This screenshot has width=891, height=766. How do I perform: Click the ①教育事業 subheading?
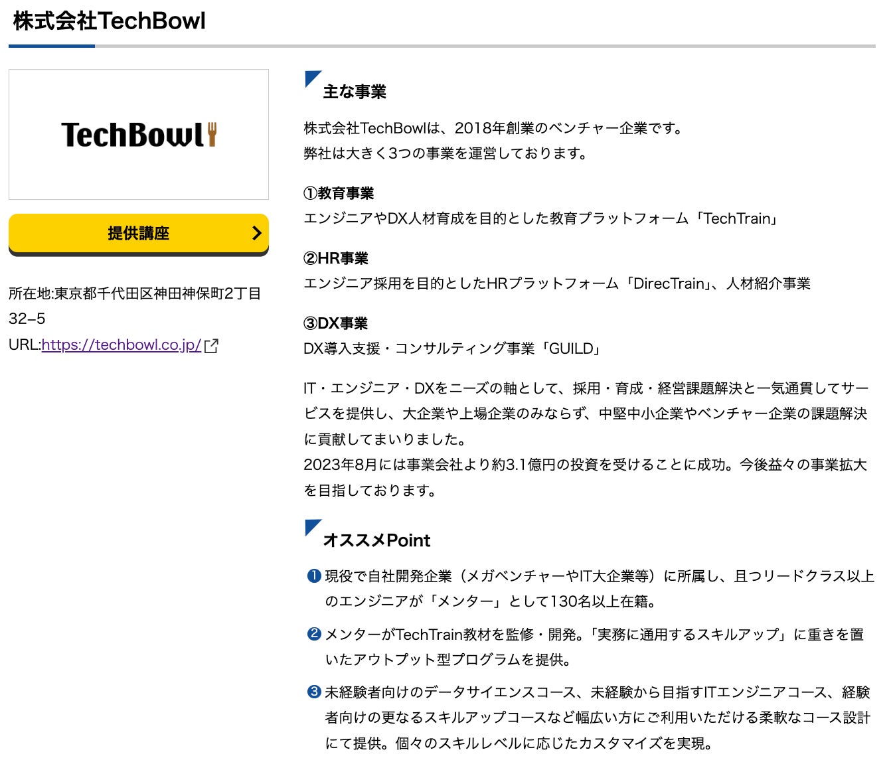click(x=339, y=193)
